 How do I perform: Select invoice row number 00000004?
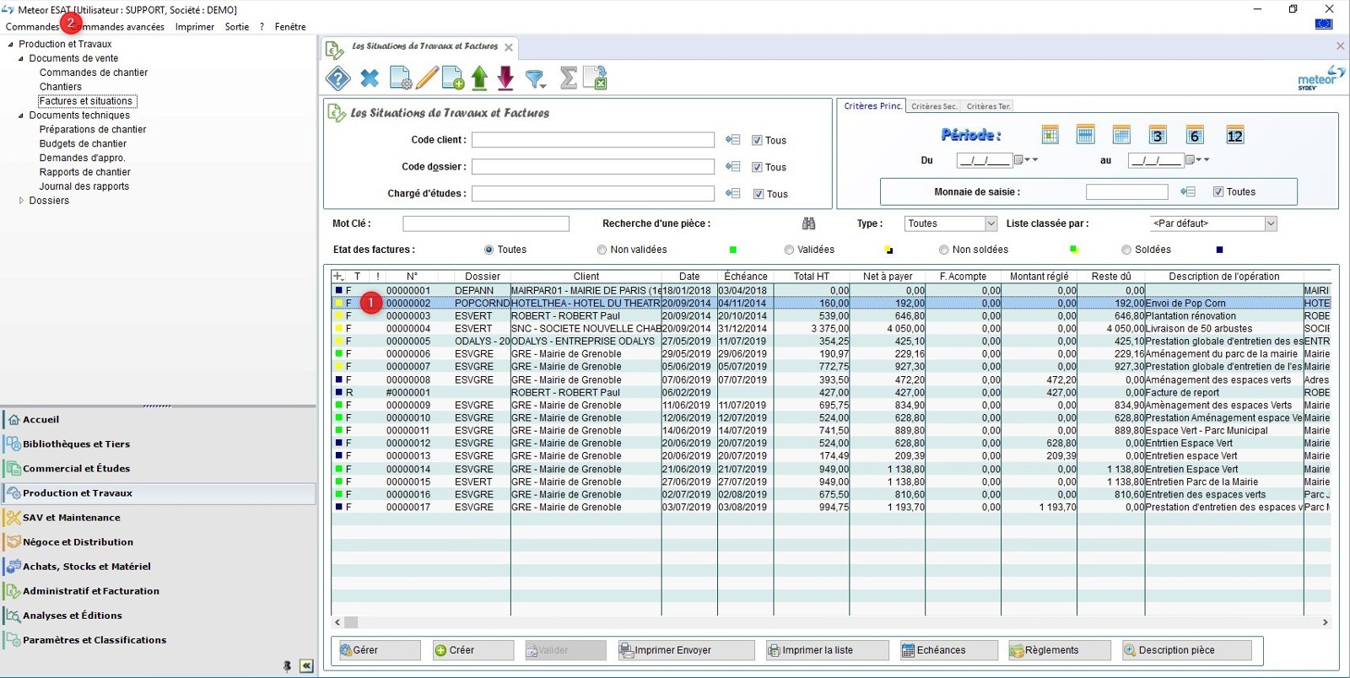pos(831,329)
